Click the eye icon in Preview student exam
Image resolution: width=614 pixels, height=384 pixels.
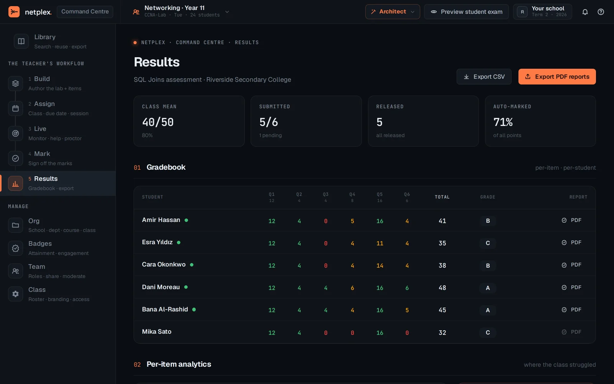(434, 12)
